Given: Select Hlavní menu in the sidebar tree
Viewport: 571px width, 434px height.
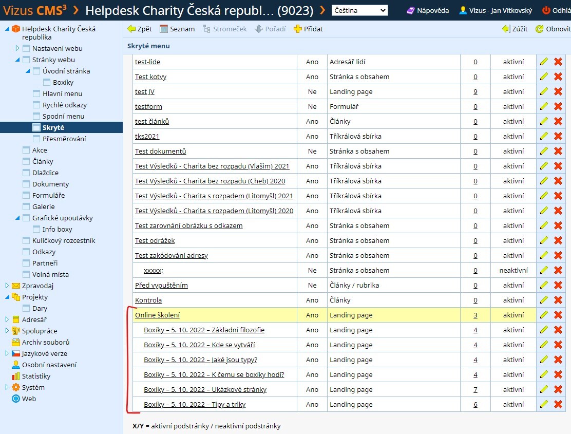Looking at the screenshot, I should (62, 93).
